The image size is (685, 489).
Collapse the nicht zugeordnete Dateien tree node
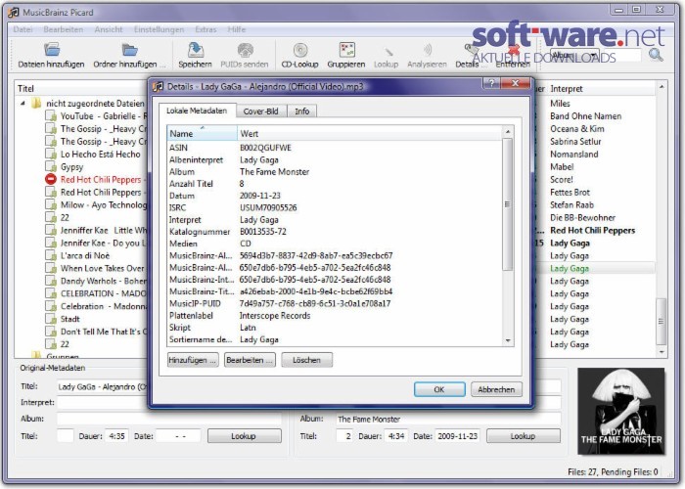pyautogui.click(x=23, y=104)
